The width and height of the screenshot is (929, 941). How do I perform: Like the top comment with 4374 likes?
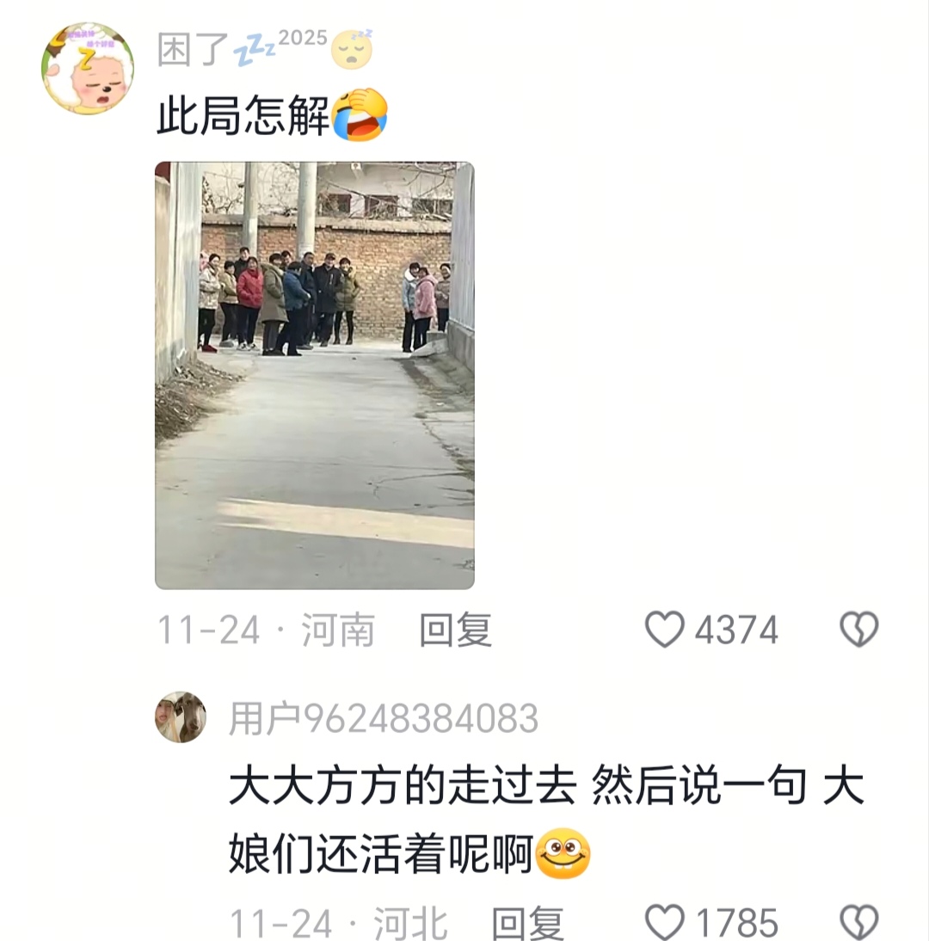click(664, 630)
